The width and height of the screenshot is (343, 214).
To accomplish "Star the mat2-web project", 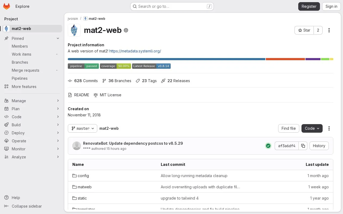I will coord(304,30).
